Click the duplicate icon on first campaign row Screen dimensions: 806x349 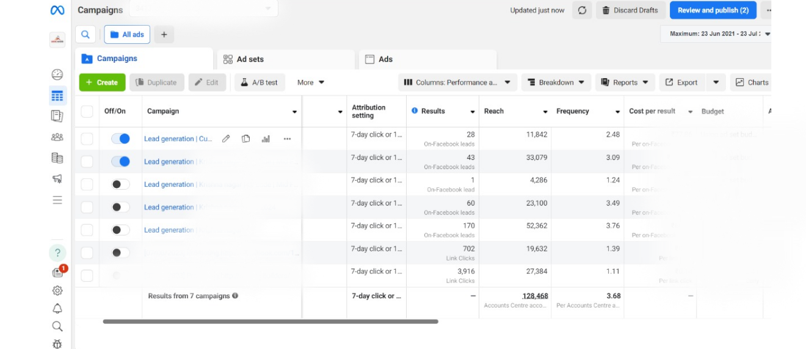pyautogui.click(x=245, y=139)
